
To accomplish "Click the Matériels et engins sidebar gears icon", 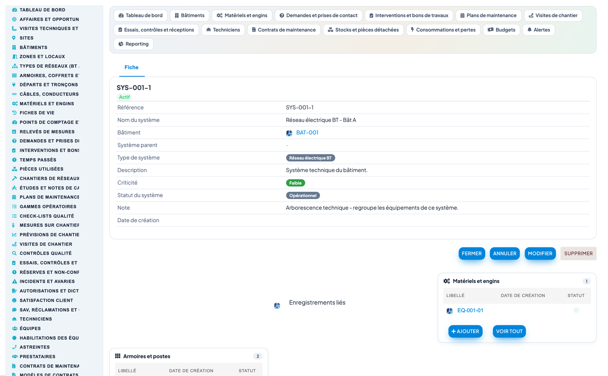I will (x=14, y=103).
